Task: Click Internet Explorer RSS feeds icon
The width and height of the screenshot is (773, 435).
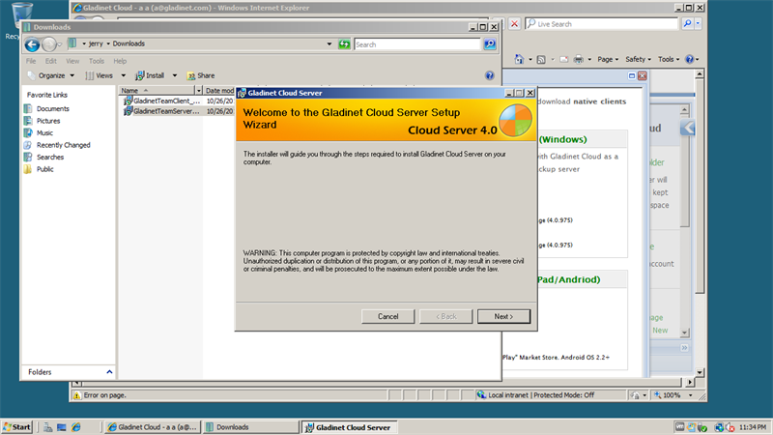Action: [541, 59]
